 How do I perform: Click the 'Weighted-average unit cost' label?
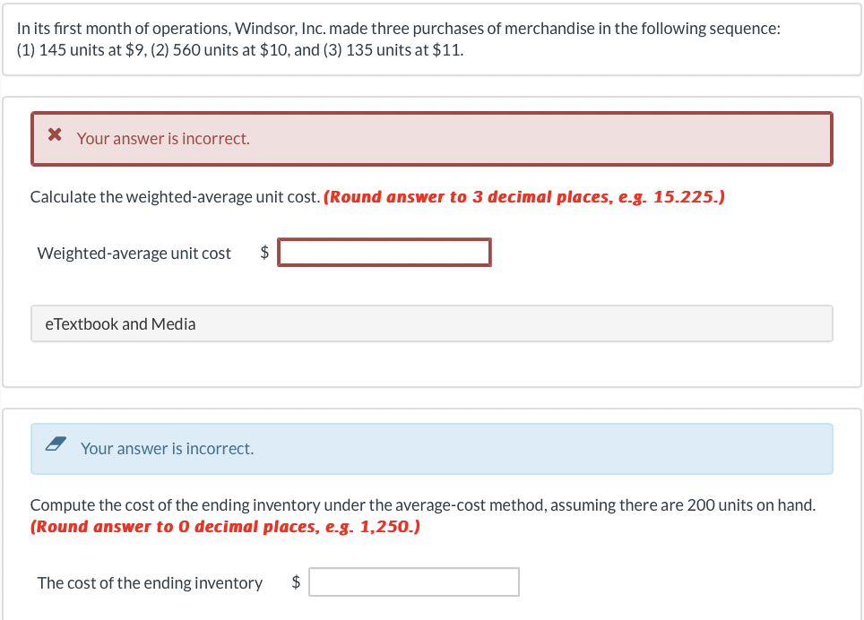(133, 253)
